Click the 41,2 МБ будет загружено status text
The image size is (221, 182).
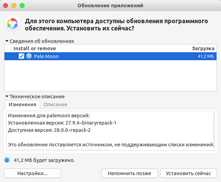(44, 160)
